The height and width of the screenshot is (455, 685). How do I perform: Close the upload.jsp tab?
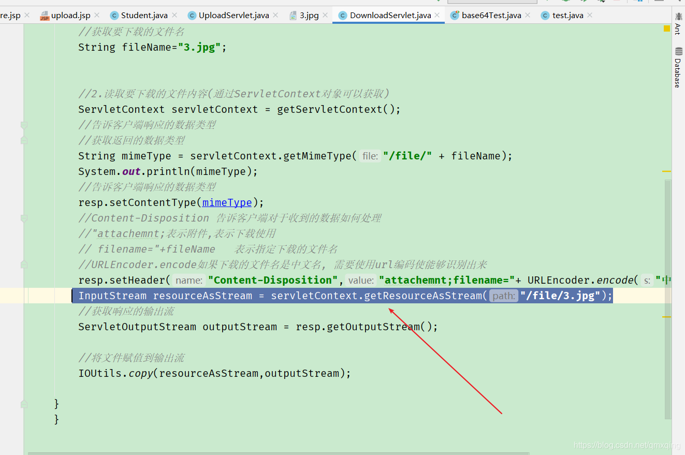click(x=97, y=16)
